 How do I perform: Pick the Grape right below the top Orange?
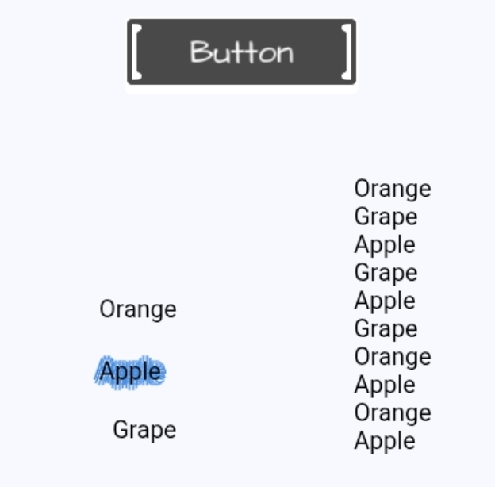[x=386, y=217]
